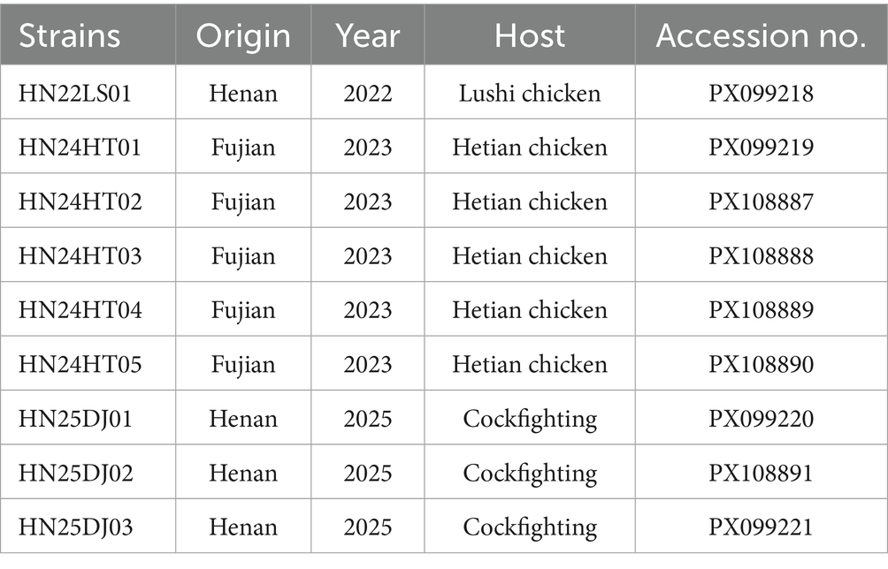Screen dimensions: 888x569
Task: Click the HN25DJ03 strain cell
Action: click(76, 527)
